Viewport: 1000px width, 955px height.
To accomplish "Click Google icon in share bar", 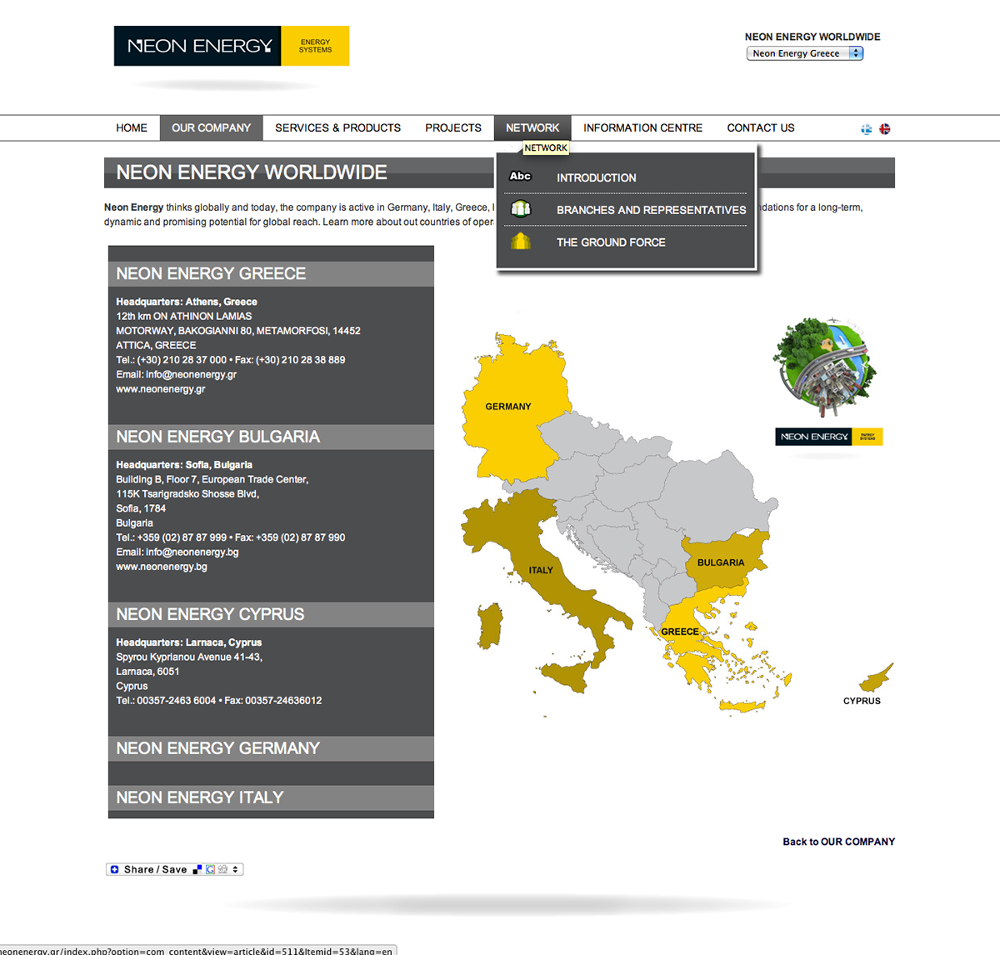I will click(x=211, y=869).
